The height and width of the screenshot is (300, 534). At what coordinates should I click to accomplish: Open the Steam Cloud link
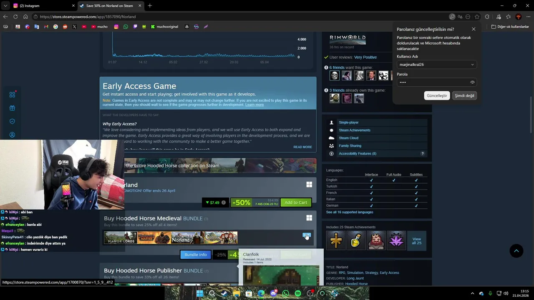348,138
